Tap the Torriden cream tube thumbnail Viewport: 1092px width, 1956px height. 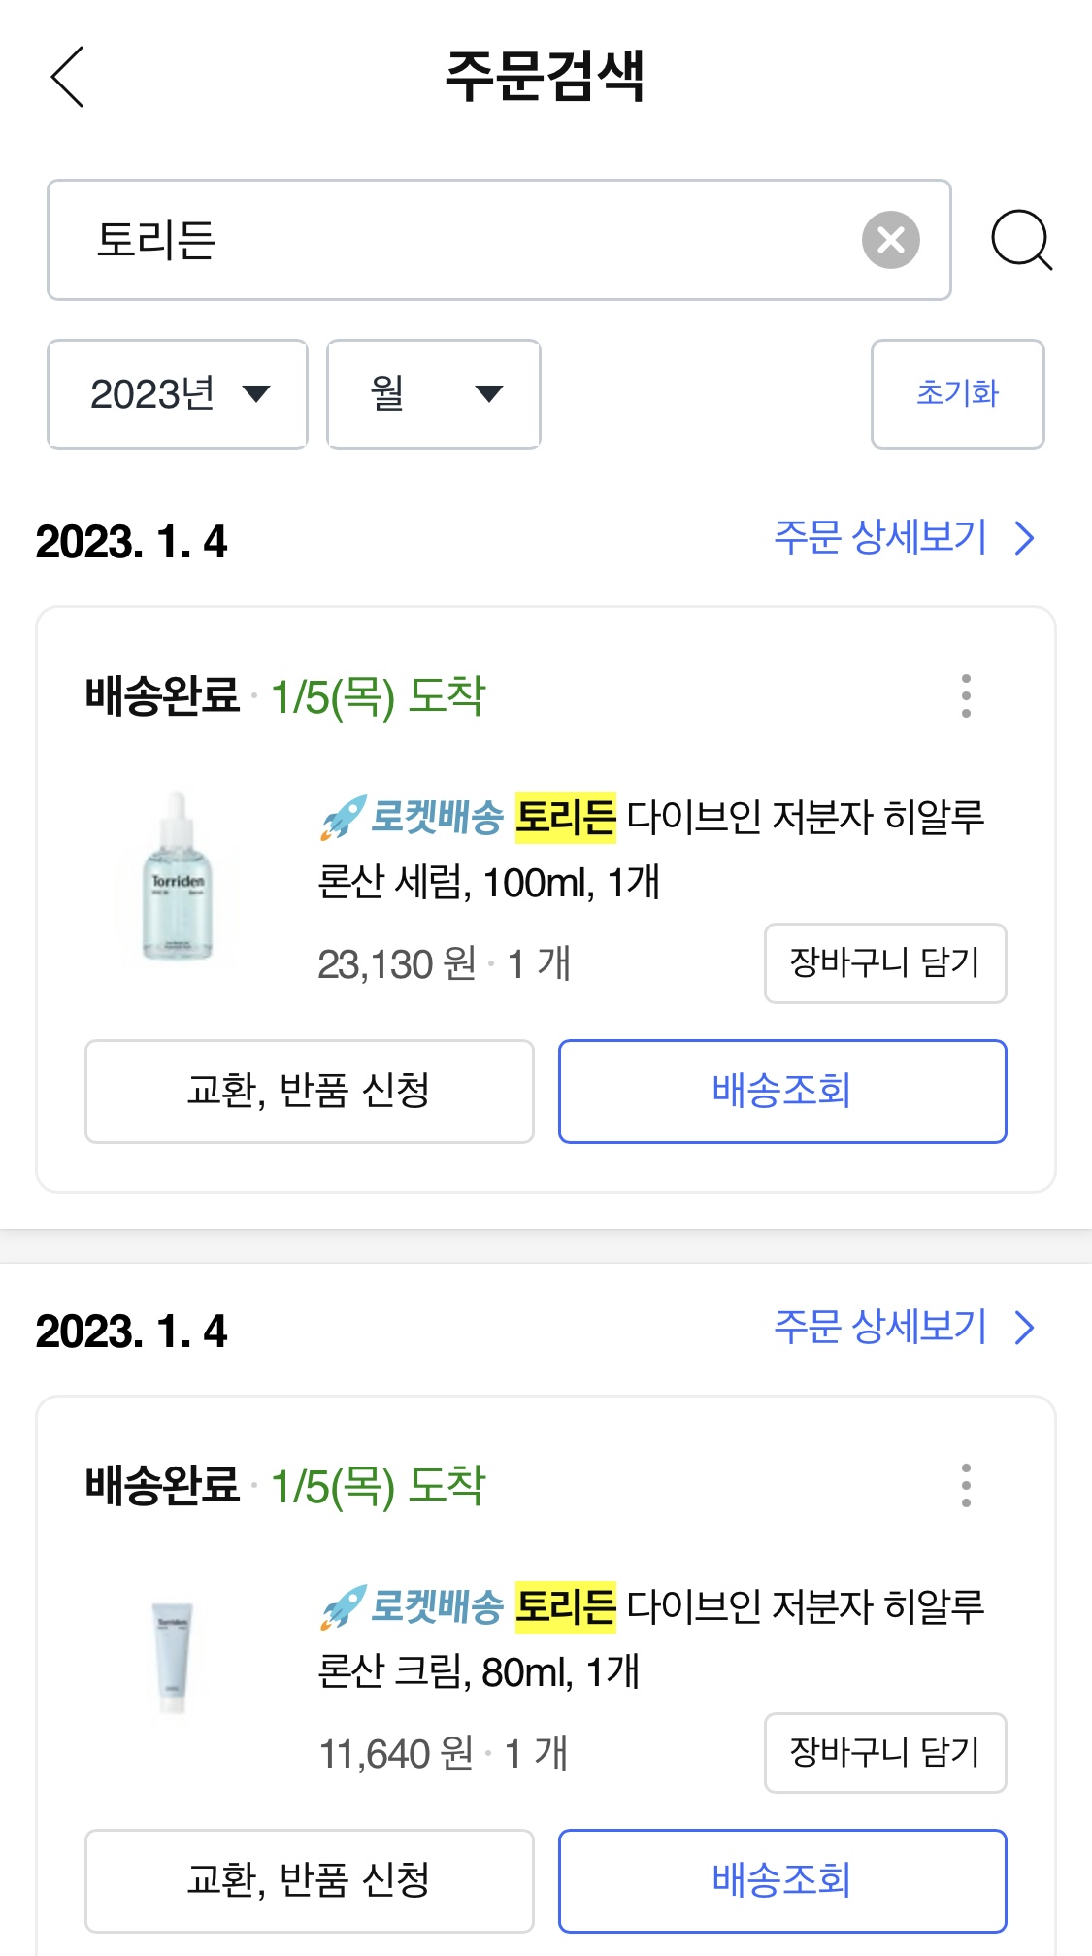[174, 1658]
